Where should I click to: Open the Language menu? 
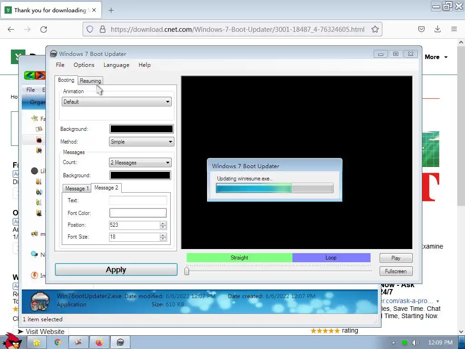point(116,65)
